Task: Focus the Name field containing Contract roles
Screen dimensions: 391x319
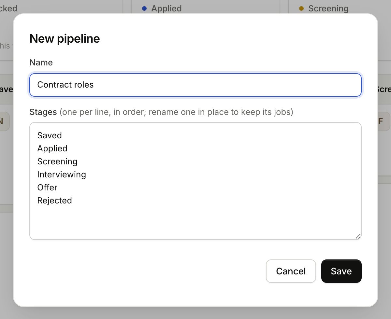Action: (x=195, y=85)
